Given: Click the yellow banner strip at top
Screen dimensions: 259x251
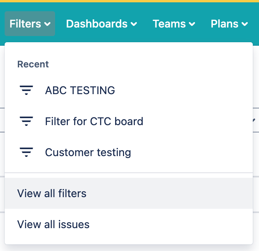Looking at the screenshot, I should tap(129, 1).
